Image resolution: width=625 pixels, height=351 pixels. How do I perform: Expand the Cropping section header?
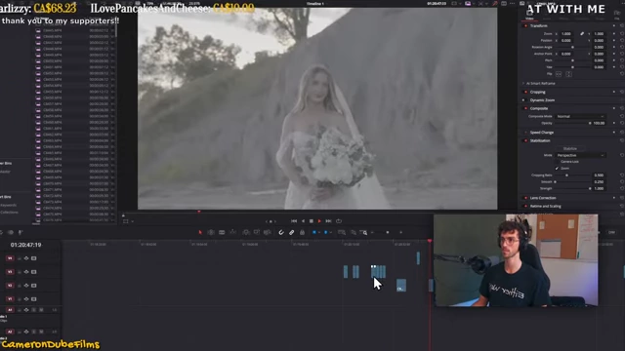[538, 92]
